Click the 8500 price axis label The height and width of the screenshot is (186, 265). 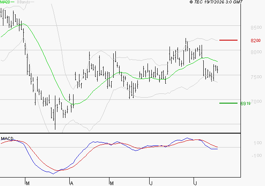(256, 27)
